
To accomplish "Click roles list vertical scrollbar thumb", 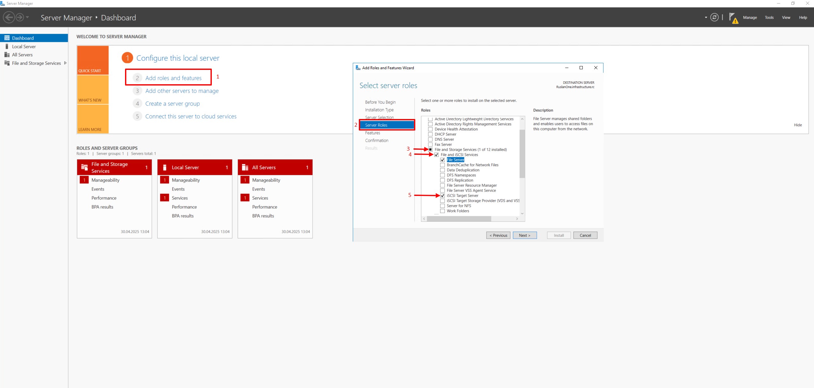I will [522, 154].
